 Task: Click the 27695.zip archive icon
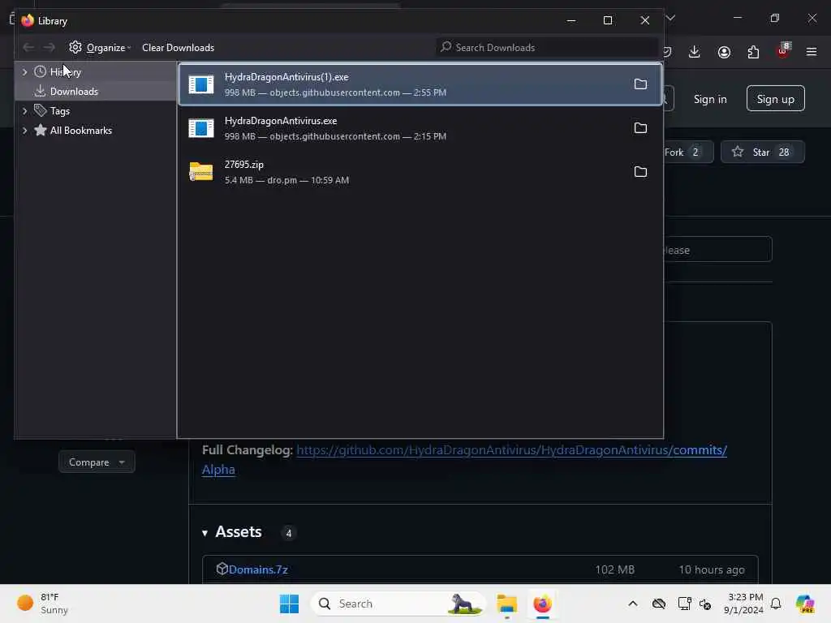pos(201,172)
